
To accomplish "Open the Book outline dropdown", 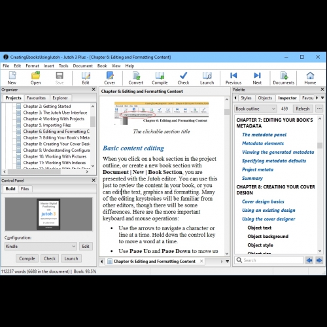I will [x=256, y=109].
